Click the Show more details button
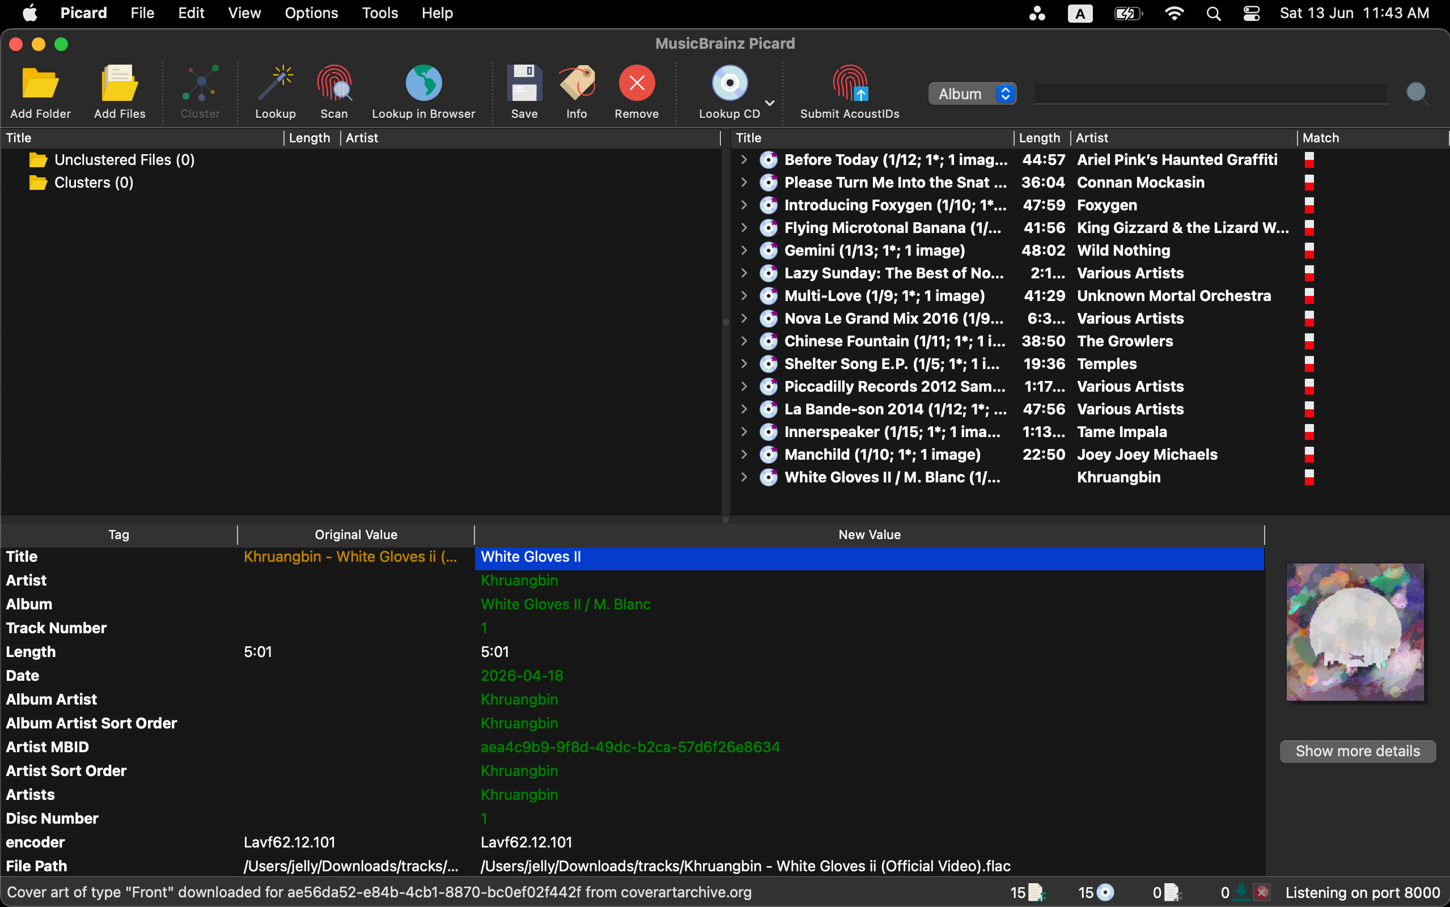Viewport: 1450px width, 907px height. coord(1358,751)
